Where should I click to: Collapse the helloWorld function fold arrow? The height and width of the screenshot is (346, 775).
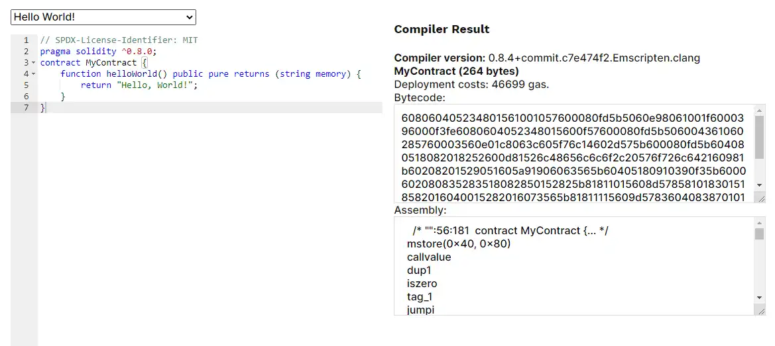click(x=34, y=74)
